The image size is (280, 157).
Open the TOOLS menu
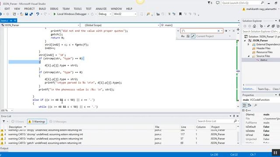(x=77, y=9)
